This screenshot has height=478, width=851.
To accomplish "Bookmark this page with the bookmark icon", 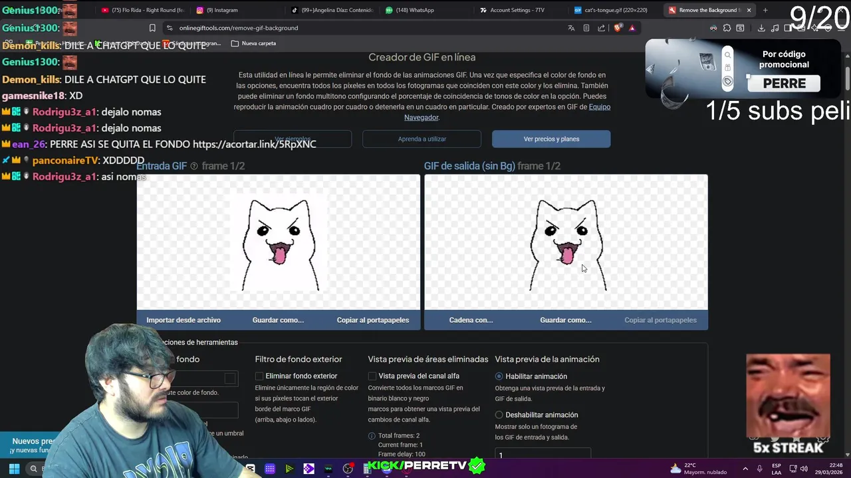I will 152,28.
